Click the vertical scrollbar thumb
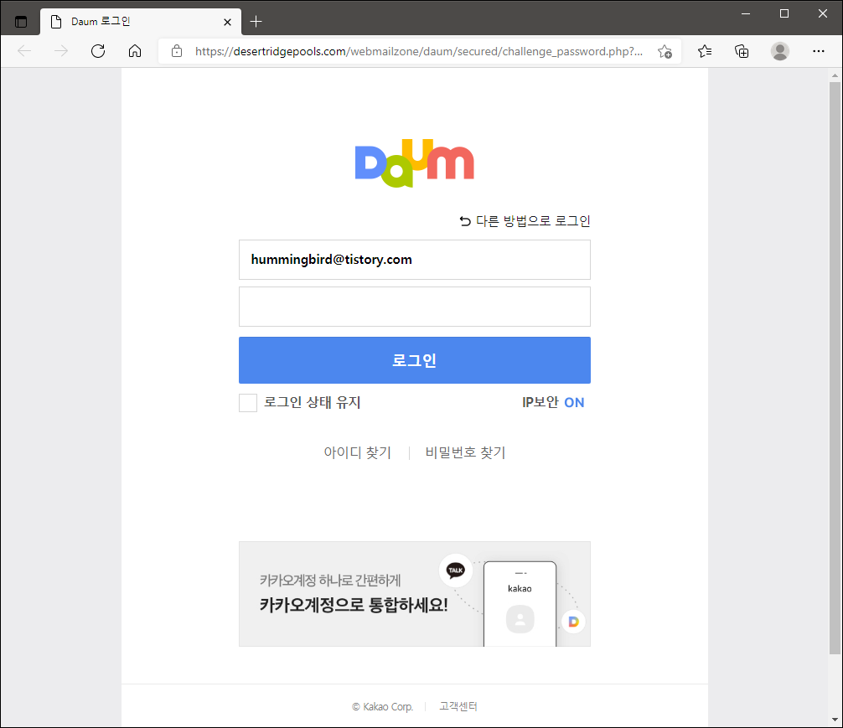This screenshot has height=728, width=843. click(x=835, y=369)
